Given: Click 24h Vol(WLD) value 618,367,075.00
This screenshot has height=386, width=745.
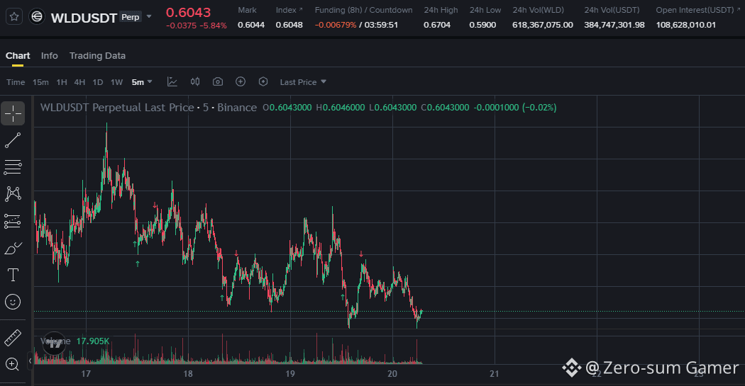Looking at the screenshot, I should click(x=543, y=25).
